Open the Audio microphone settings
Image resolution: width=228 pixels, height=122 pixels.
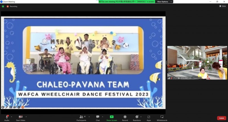7,118
